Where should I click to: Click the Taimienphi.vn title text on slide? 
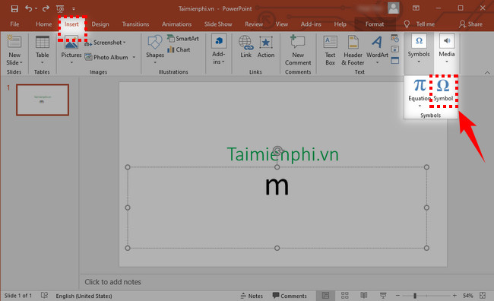click(x=283, y=154)
